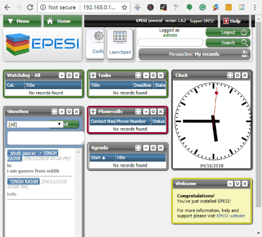Click Phonecalls Status column header
262x237 pixels.
tap(158, 121)
